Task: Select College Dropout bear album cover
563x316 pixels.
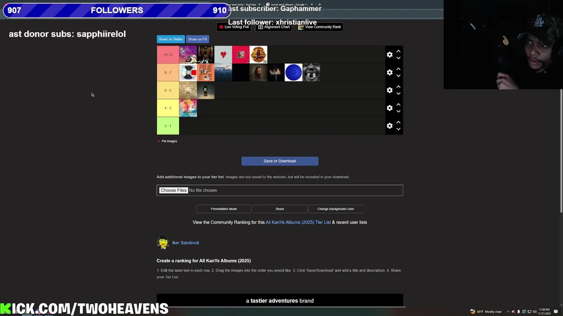Action: coord(258,55)
